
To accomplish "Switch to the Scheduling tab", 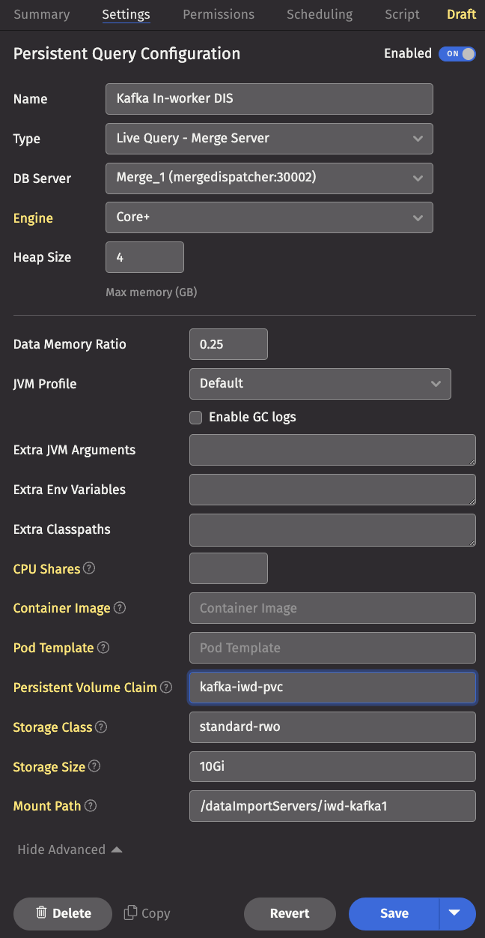I will pyautogui.click(x=320, y=14).
